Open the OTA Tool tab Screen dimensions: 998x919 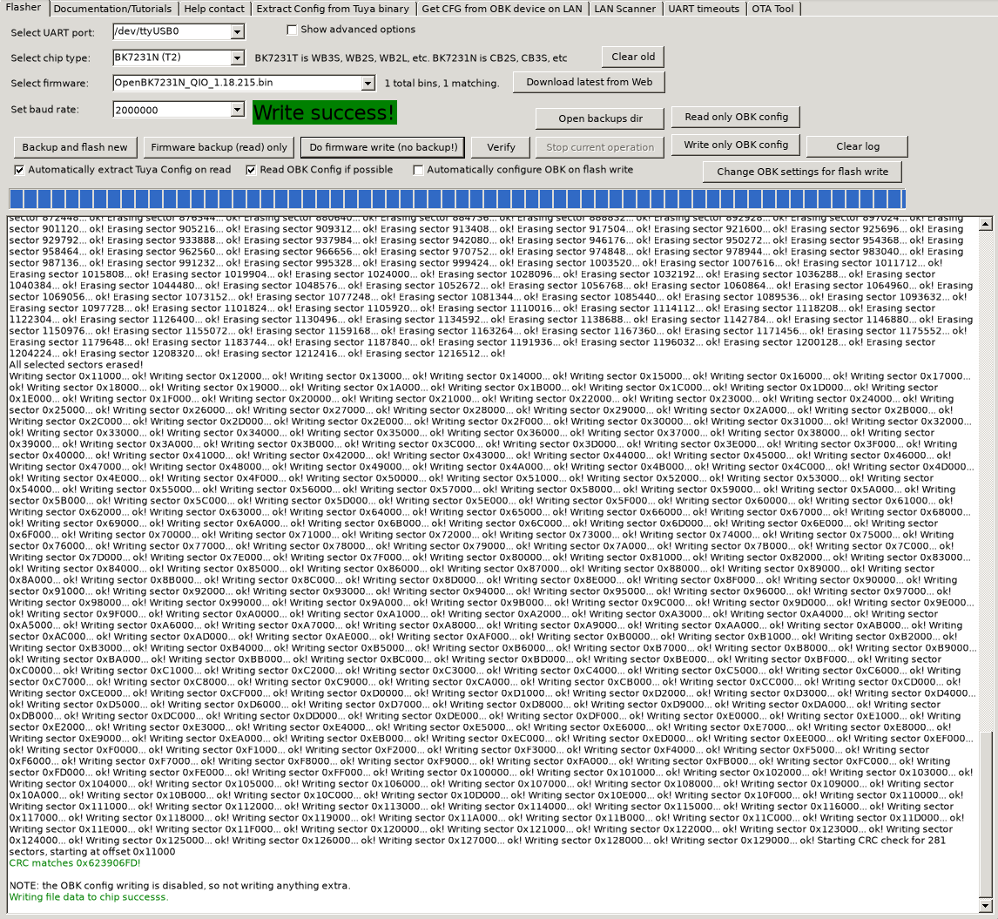coord(772,9)
